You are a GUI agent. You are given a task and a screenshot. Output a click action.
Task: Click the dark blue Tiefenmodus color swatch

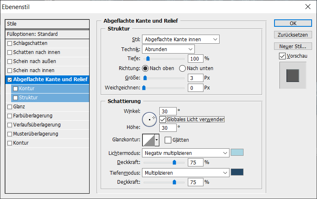[237, 172]
